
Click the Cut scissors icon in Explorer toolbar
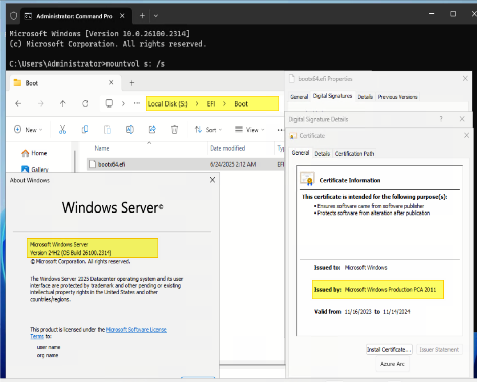tap(62, 130)
